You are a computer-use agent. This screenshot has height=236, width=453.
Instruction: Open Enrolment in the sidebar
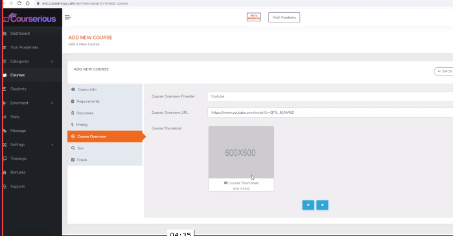point(19,103)
